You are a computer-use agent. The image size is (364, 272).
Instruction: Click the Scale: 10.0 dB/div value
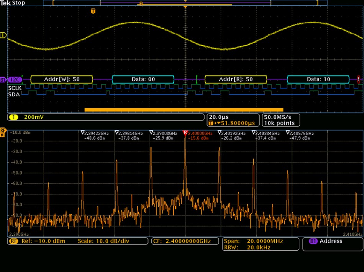[x=103, y=241]
